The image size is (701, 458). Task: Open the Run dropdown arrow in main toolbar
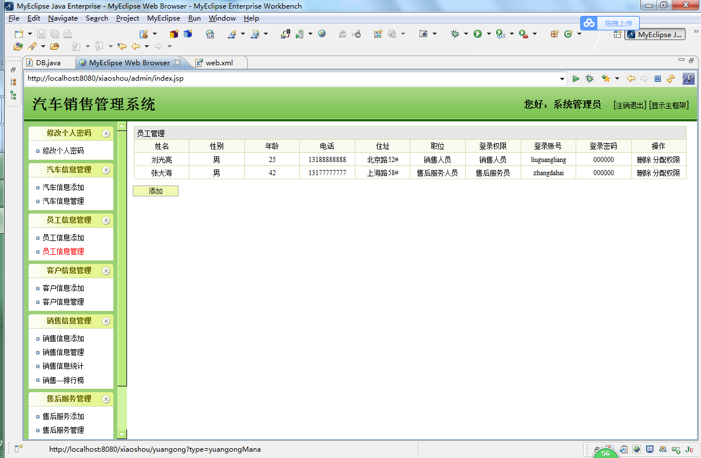pyautogui.click(x=489, y=34)
